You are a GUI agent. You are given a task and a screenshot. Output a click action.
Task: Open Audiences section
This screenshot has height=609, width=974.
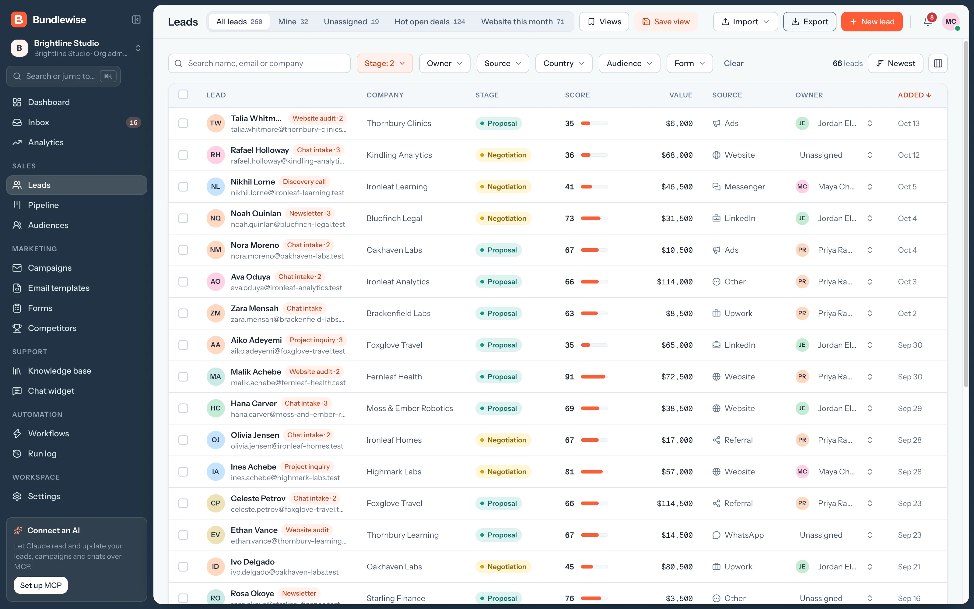click(x=76, y=225)
